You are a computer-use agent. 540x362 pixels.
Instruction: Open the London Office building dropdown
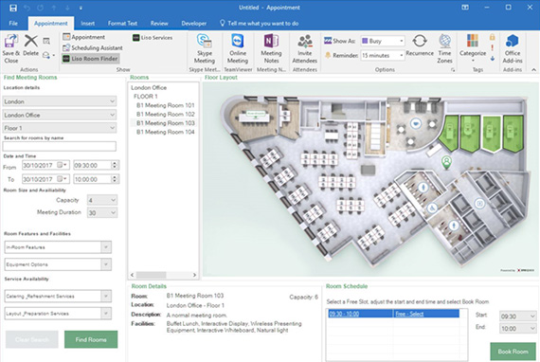tap(60, 115)
